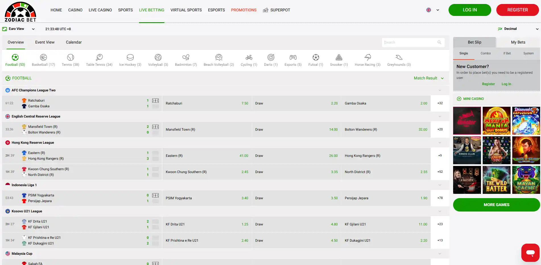The image size is (541, 265).
Task: Open the Live Casino menu
Action: pos(100,10)
